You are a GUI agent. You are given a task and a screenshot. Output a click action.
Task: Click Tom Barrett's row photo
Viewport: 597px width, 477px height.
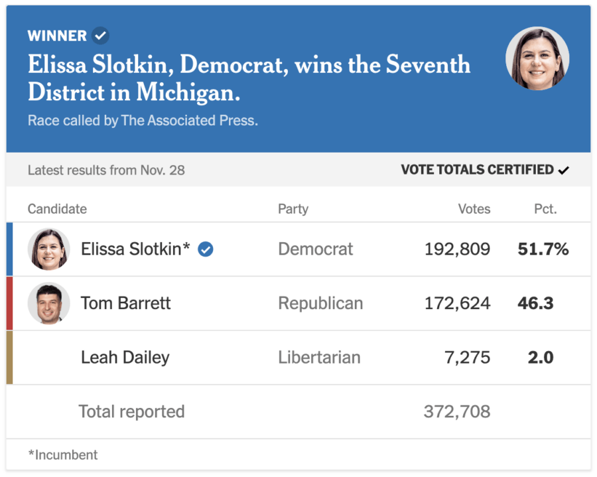(48, 303)
